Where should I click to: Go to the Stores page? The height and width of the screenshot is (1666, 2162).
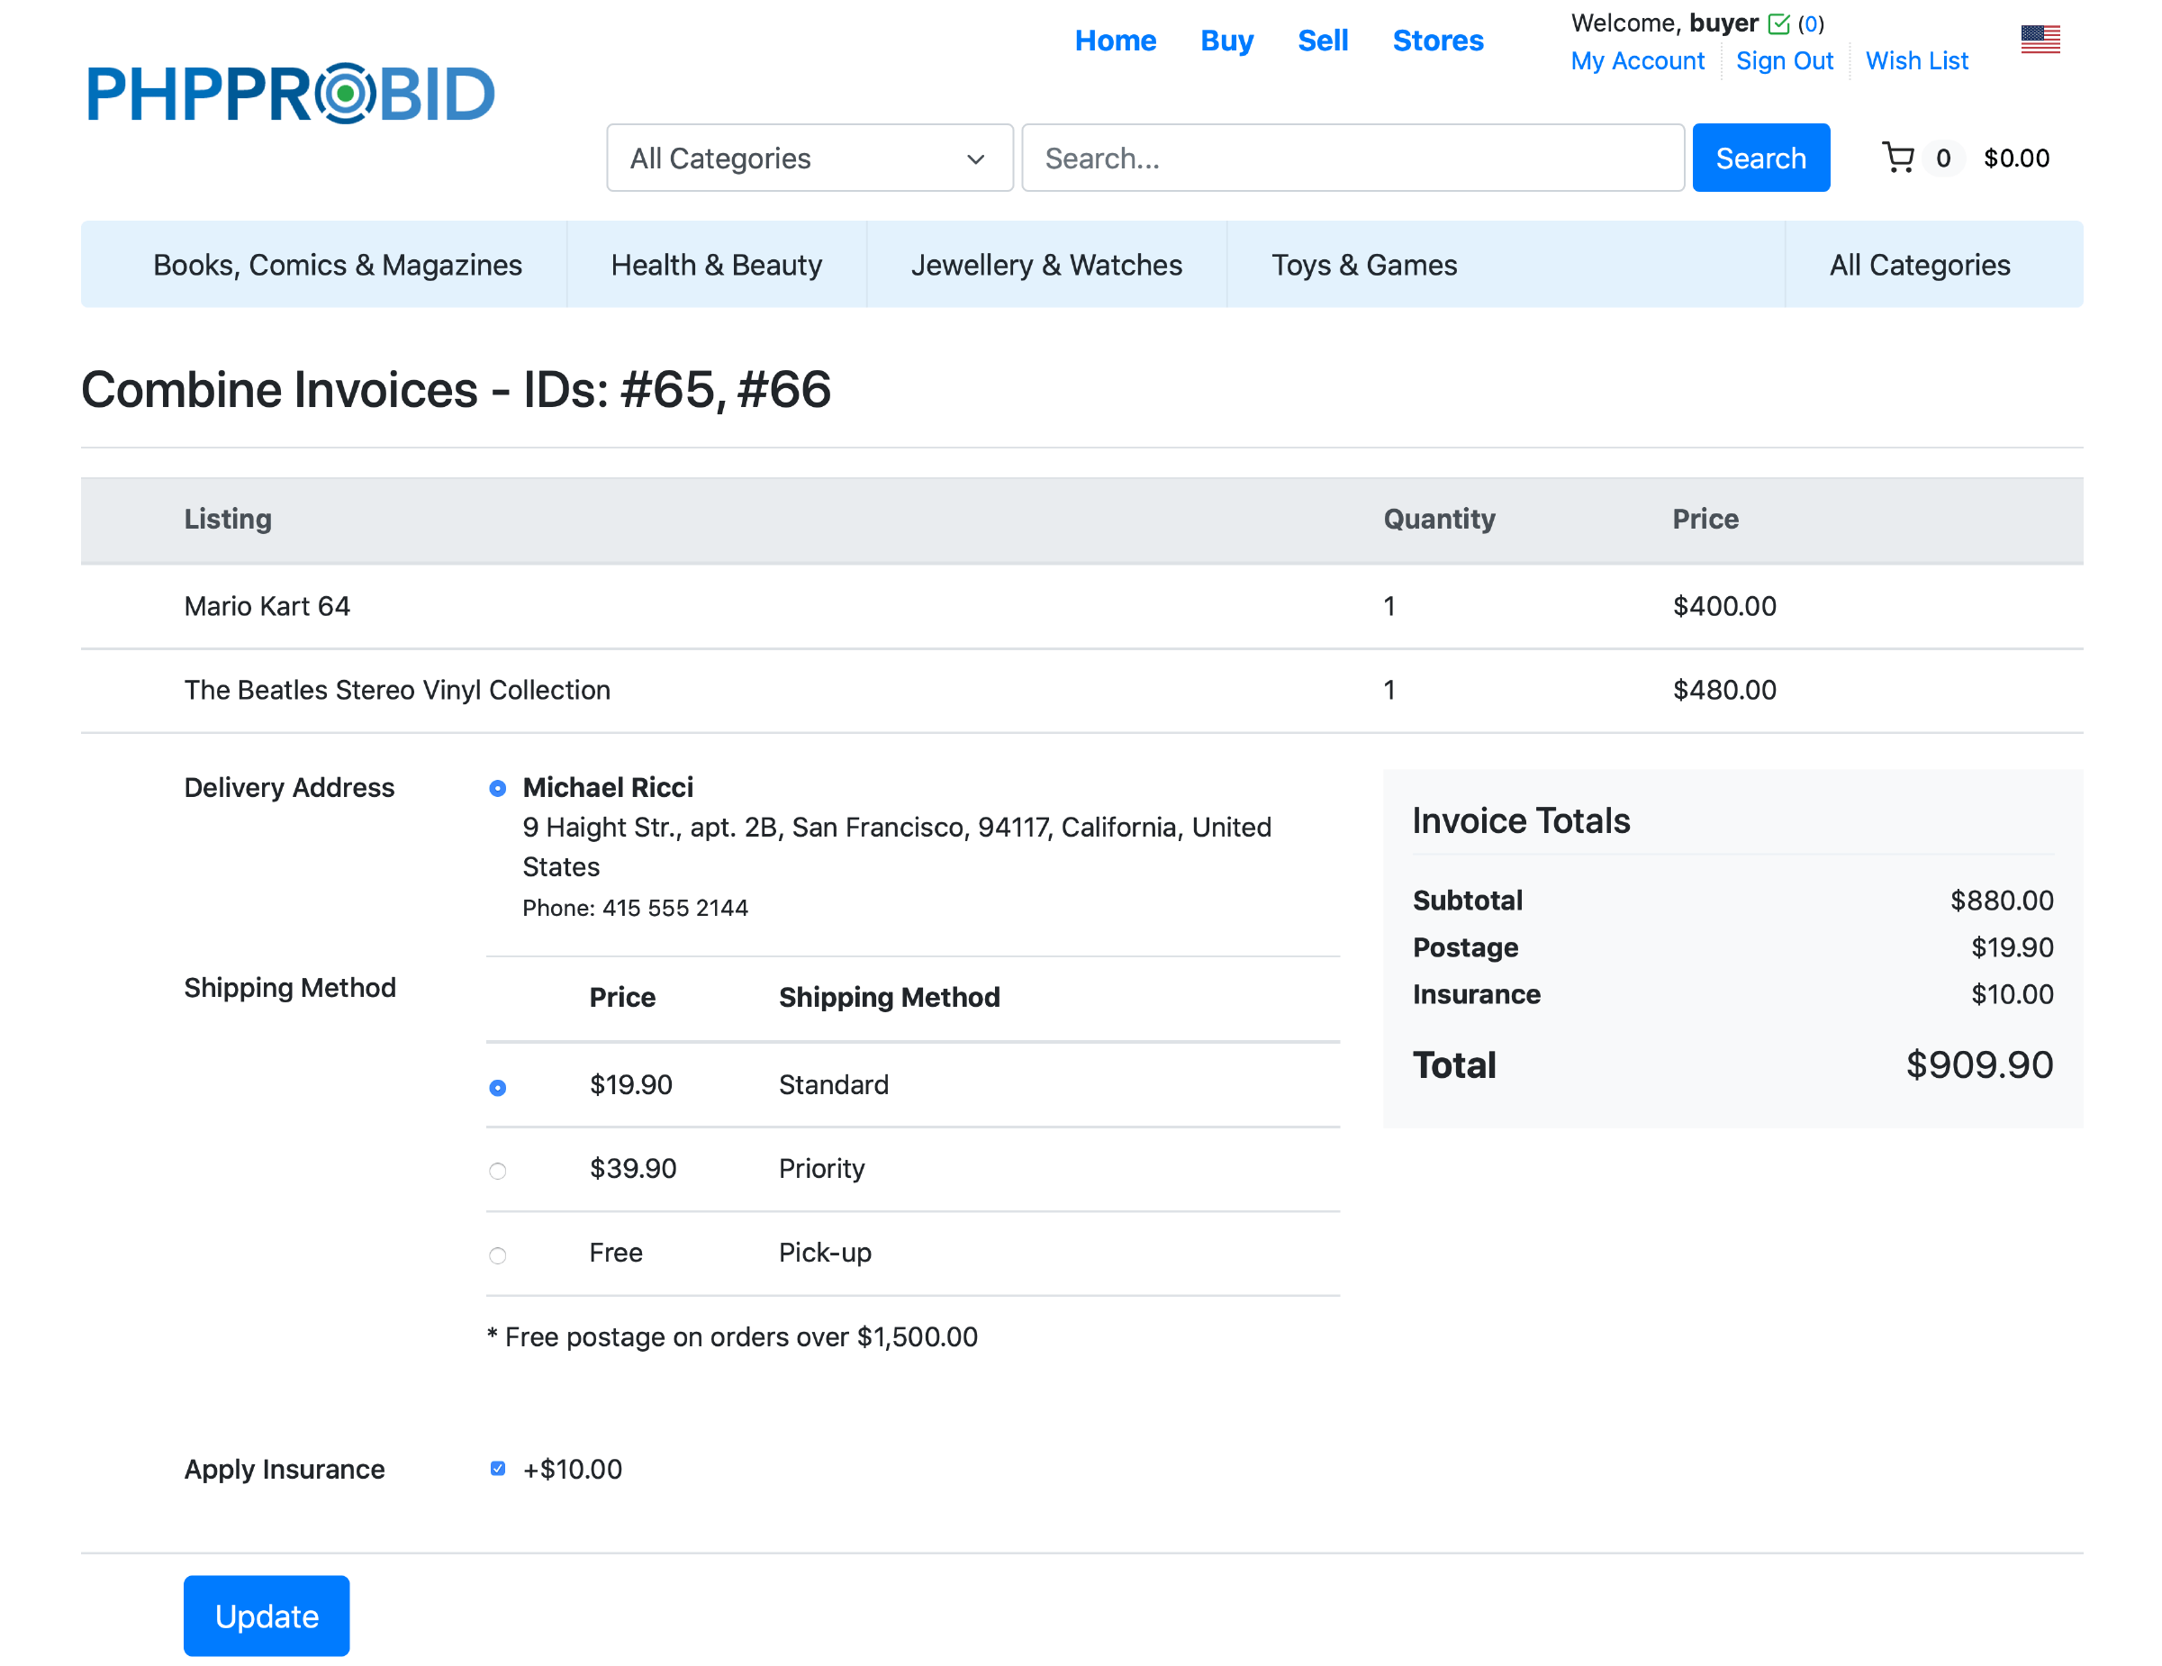(x=1436, y=41)
